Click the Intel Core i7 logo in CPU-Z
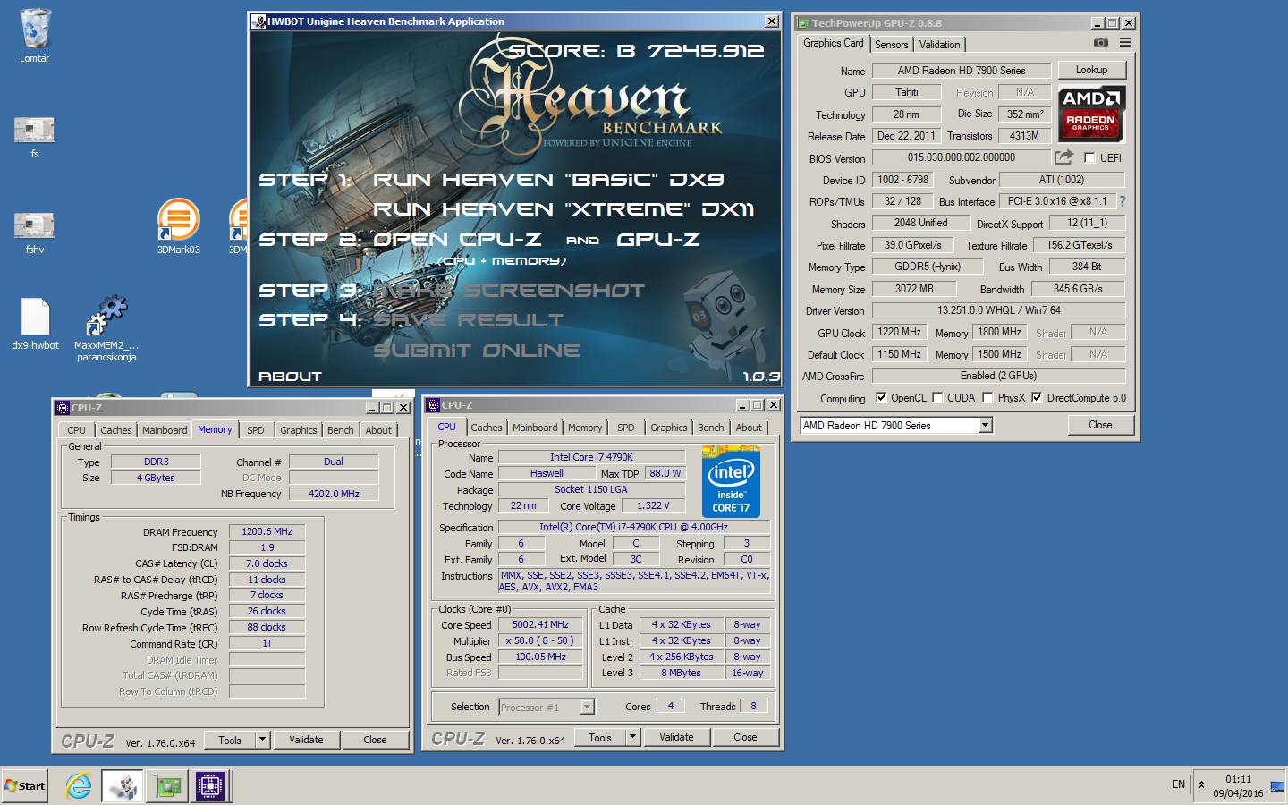The image size is (1288, 805). pos(731,483)
